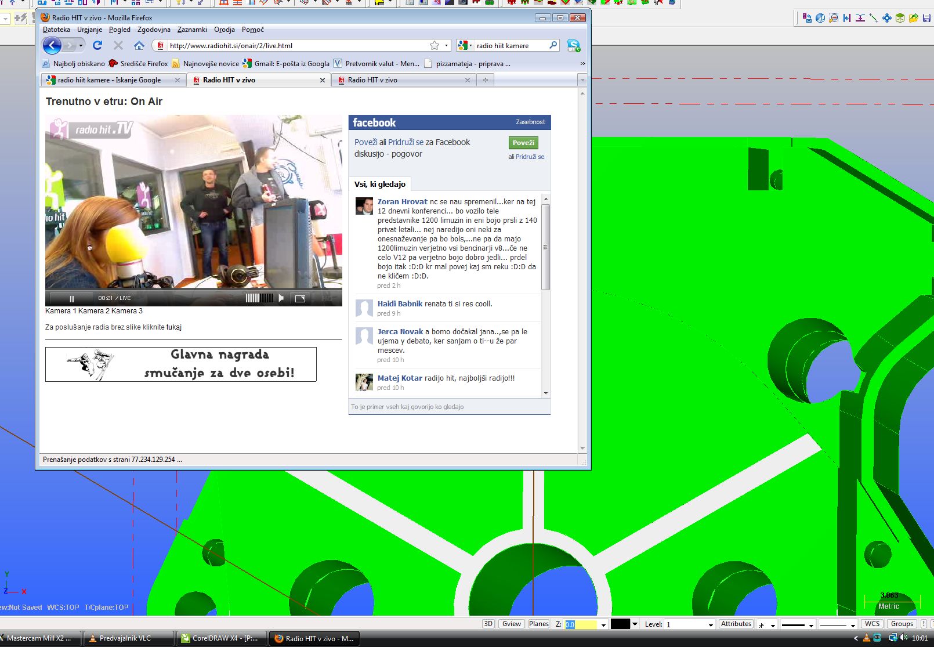934x647 pixels.
Task: Show more bookmarks with chevron
Action: click(582, 64)
